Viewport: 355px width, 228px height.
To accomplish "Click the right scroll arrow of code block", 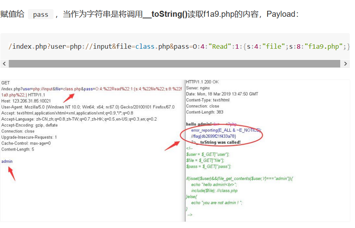I will pos(345,64).
